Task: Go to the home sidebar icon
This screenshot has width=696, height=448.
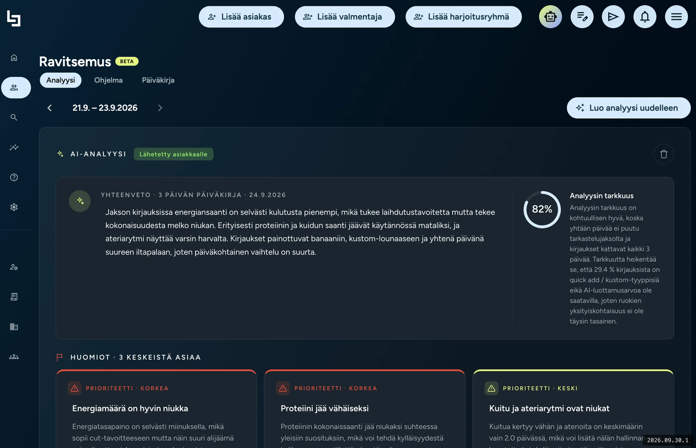Action: point(14,58)
